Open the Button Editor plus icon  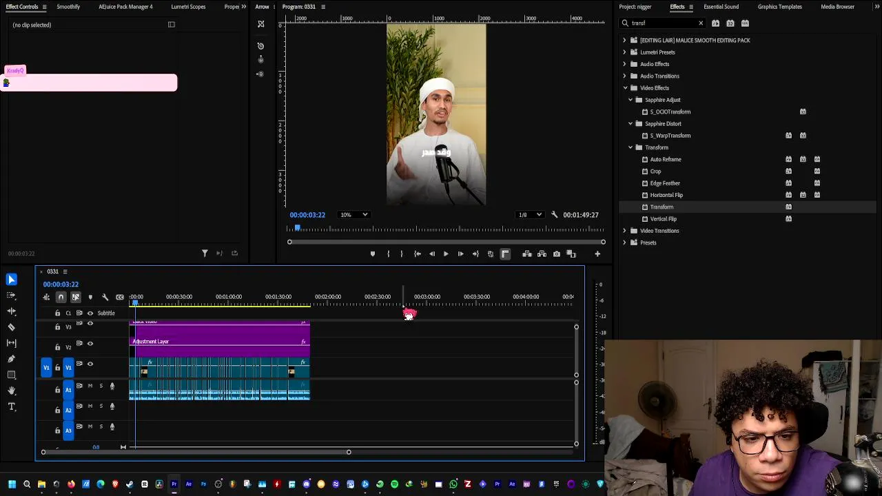pos(597,254)
